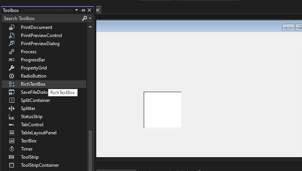Minimize the designed form window

coord(288,28)
